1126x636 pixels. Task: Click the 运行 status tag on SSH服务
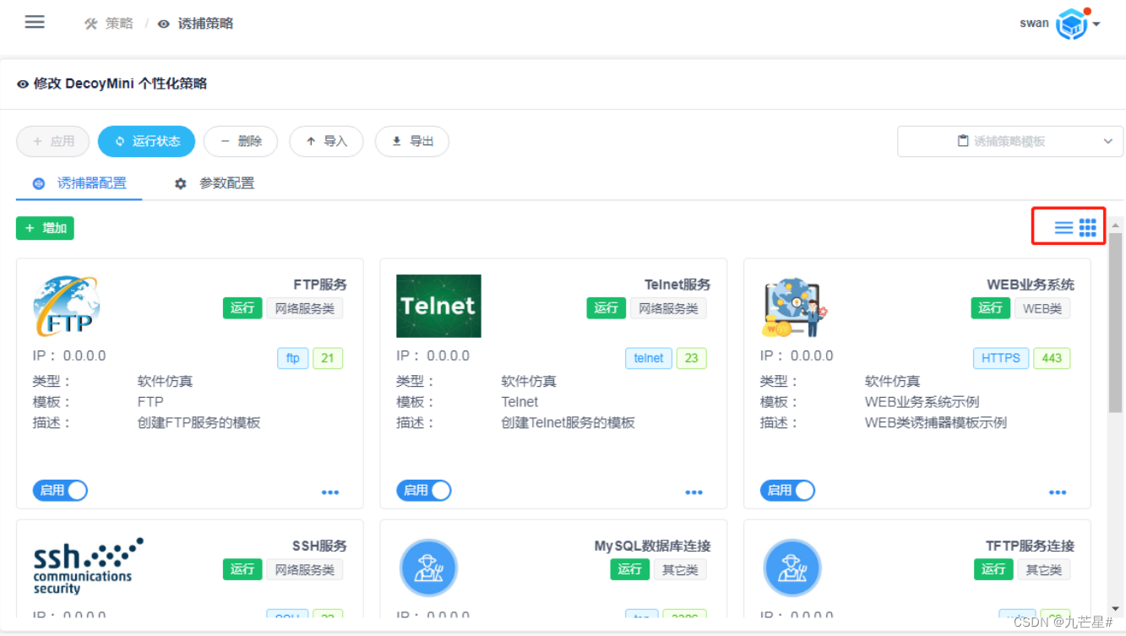click(x=242, y=569)
